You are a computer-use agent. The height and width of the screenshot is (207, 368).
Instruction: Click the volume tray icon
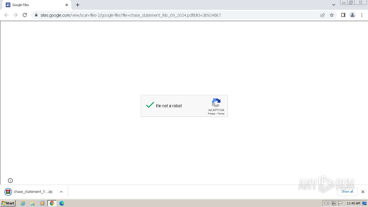point(327,203)
